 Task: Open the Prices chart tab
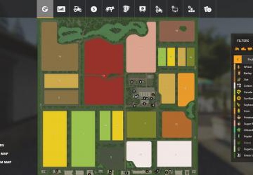[x=61, y=9]
